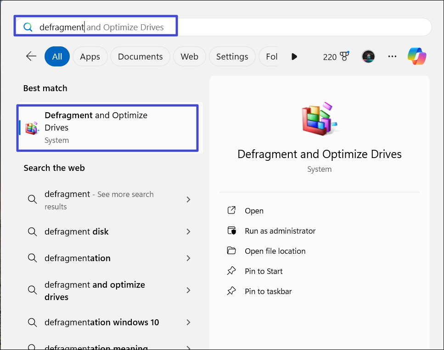Select the All filter tab
This screenshot has height=350, width=444.
(57, 56)
